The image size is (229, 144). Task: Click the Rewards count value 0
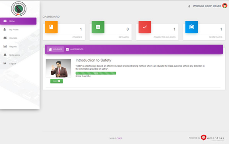(x=128, y=29)
